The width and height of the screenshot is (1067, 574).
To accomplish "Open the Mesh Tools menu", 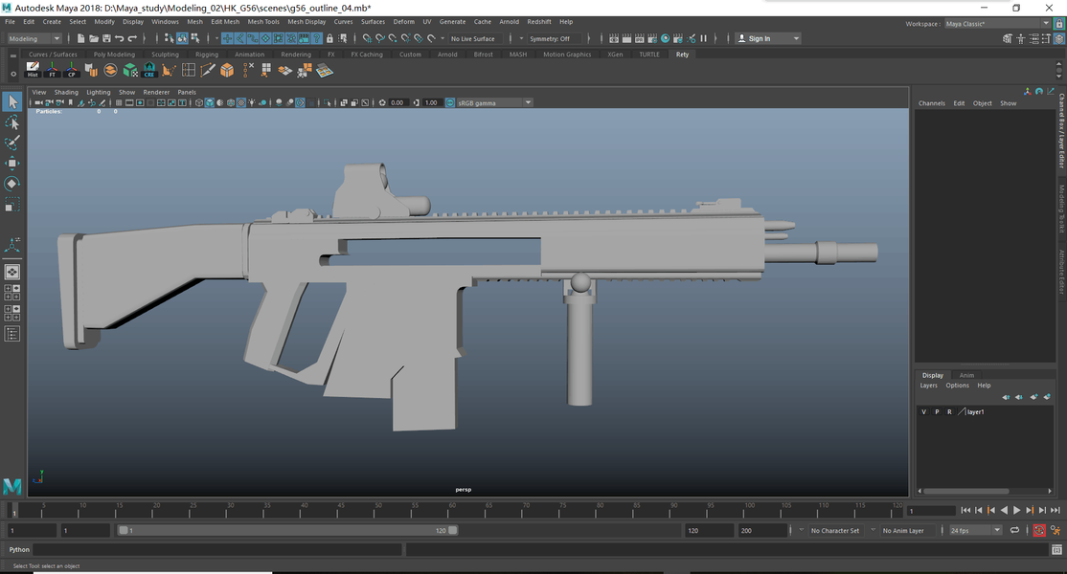I will (263, 22).
